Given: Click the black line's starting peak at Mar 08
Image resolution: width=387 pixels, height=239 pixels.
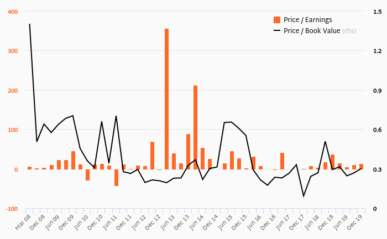Looking at the screenshot, I should pyautogui.click(x=30, y=24).
